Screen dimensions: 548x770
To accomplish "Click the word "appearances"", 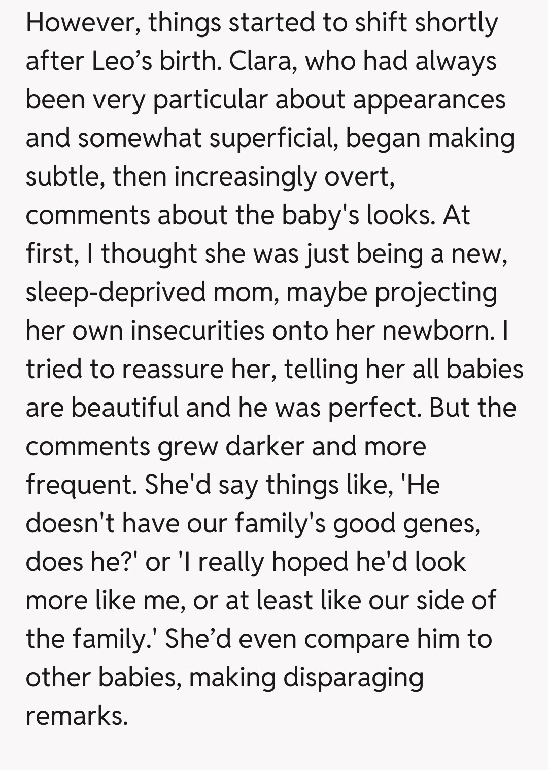I will click(x=429, y=100).
